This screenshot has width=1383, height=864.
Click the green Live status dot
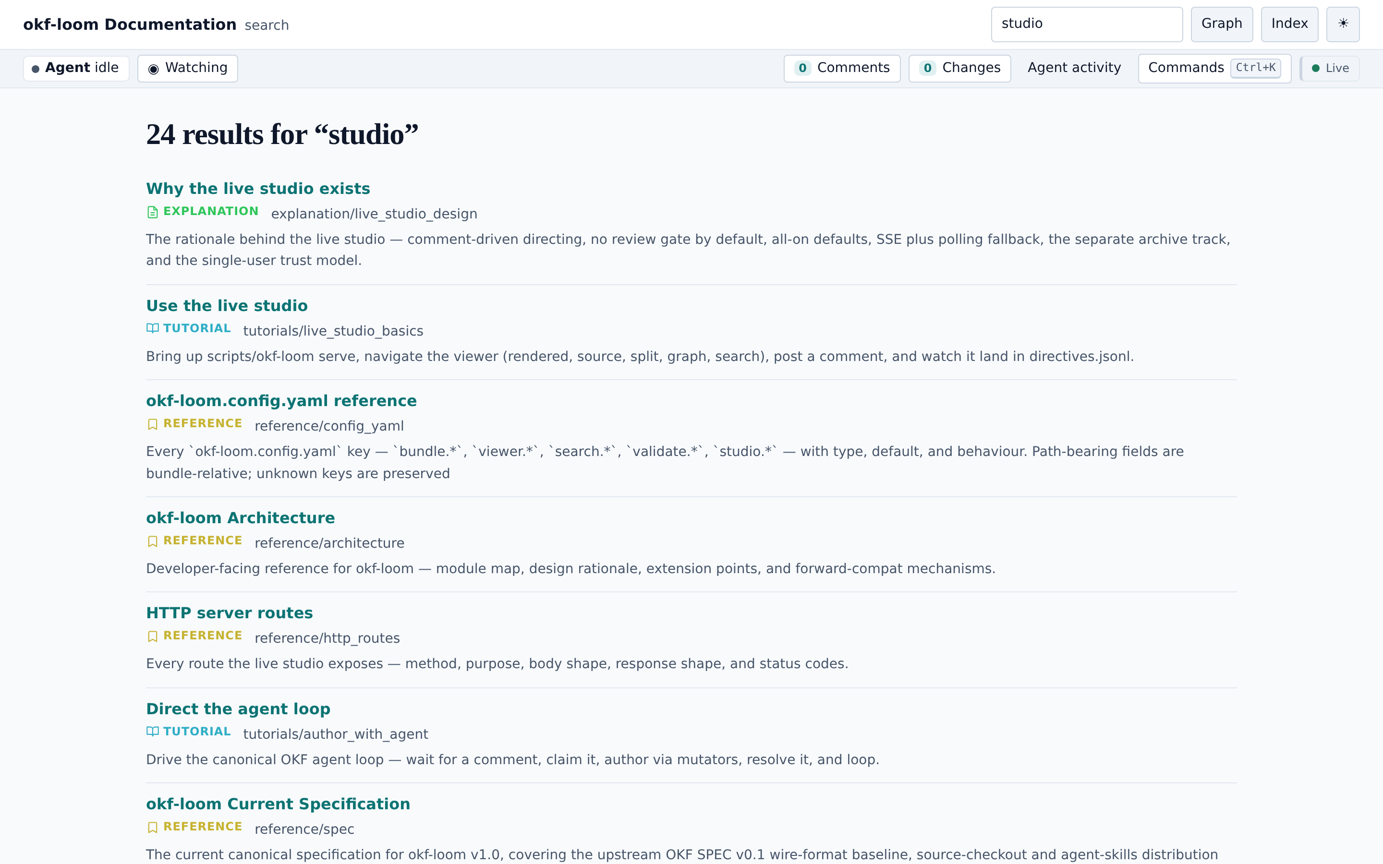1316,68
